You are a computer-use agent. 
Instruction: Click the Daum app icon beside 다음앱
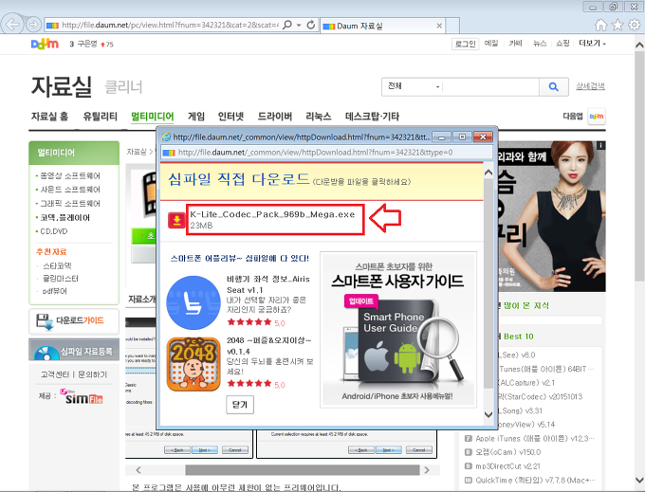click(x=597, y=117)
